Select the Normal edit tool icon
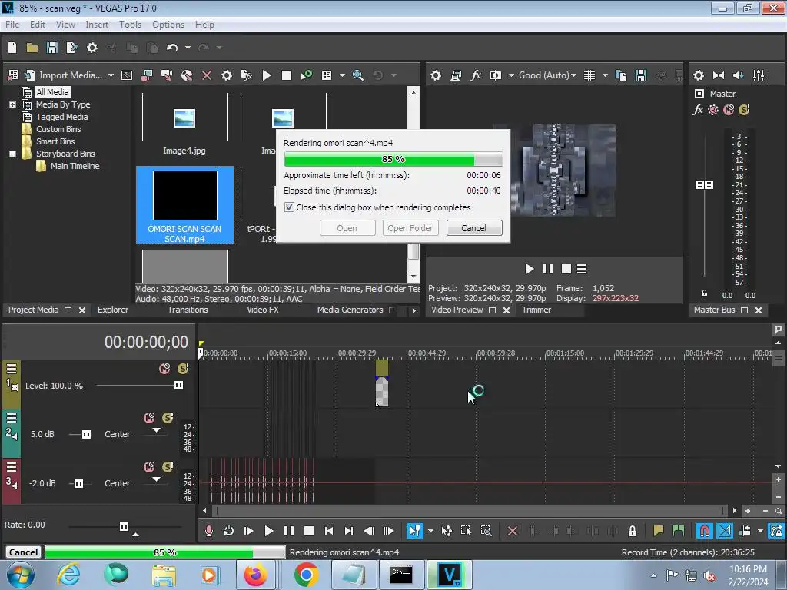Viewport: 787px width, 590px height. pos(414,531)
